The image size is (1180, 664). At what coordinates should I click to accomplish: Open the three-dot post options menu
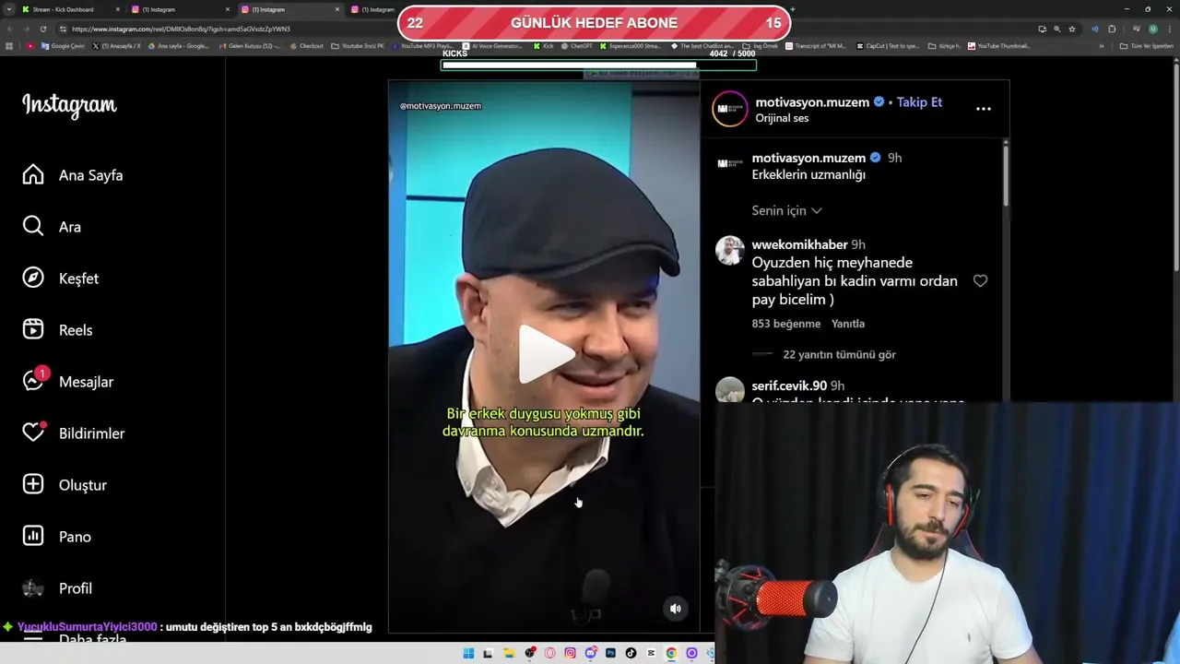[x=984, y=109]
